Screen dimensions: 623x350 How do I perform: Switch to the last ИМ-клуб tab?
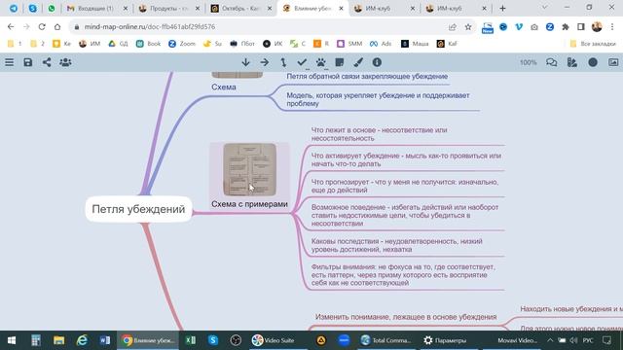pyautogui.click(x=457, y=9)
